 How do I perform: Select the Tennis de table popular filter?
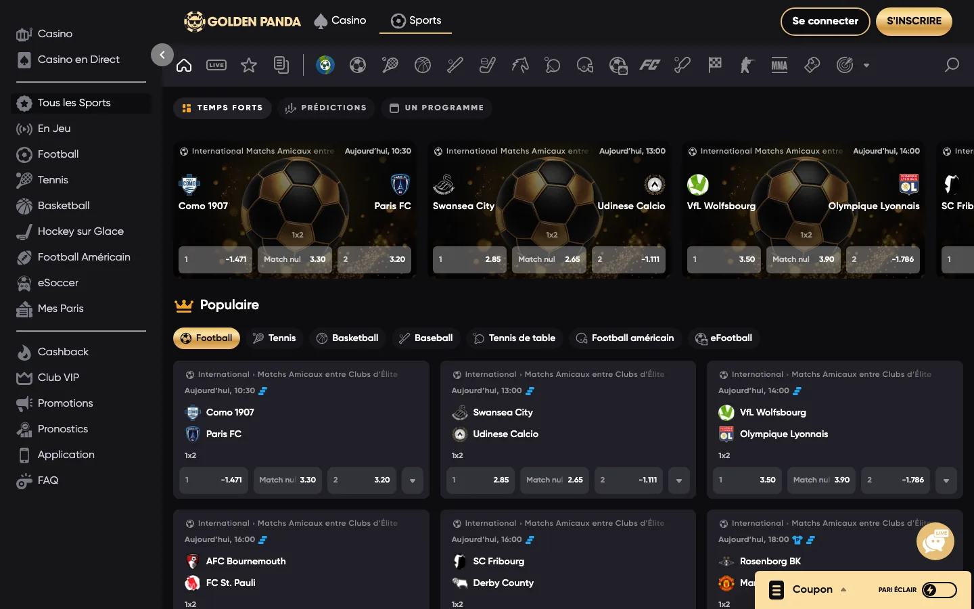click(x=514, y=338)
